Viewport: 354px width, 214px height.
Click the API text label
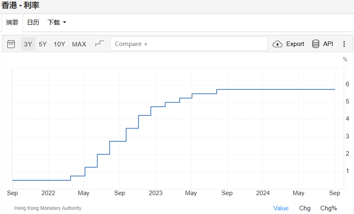[x=328, y=44]
